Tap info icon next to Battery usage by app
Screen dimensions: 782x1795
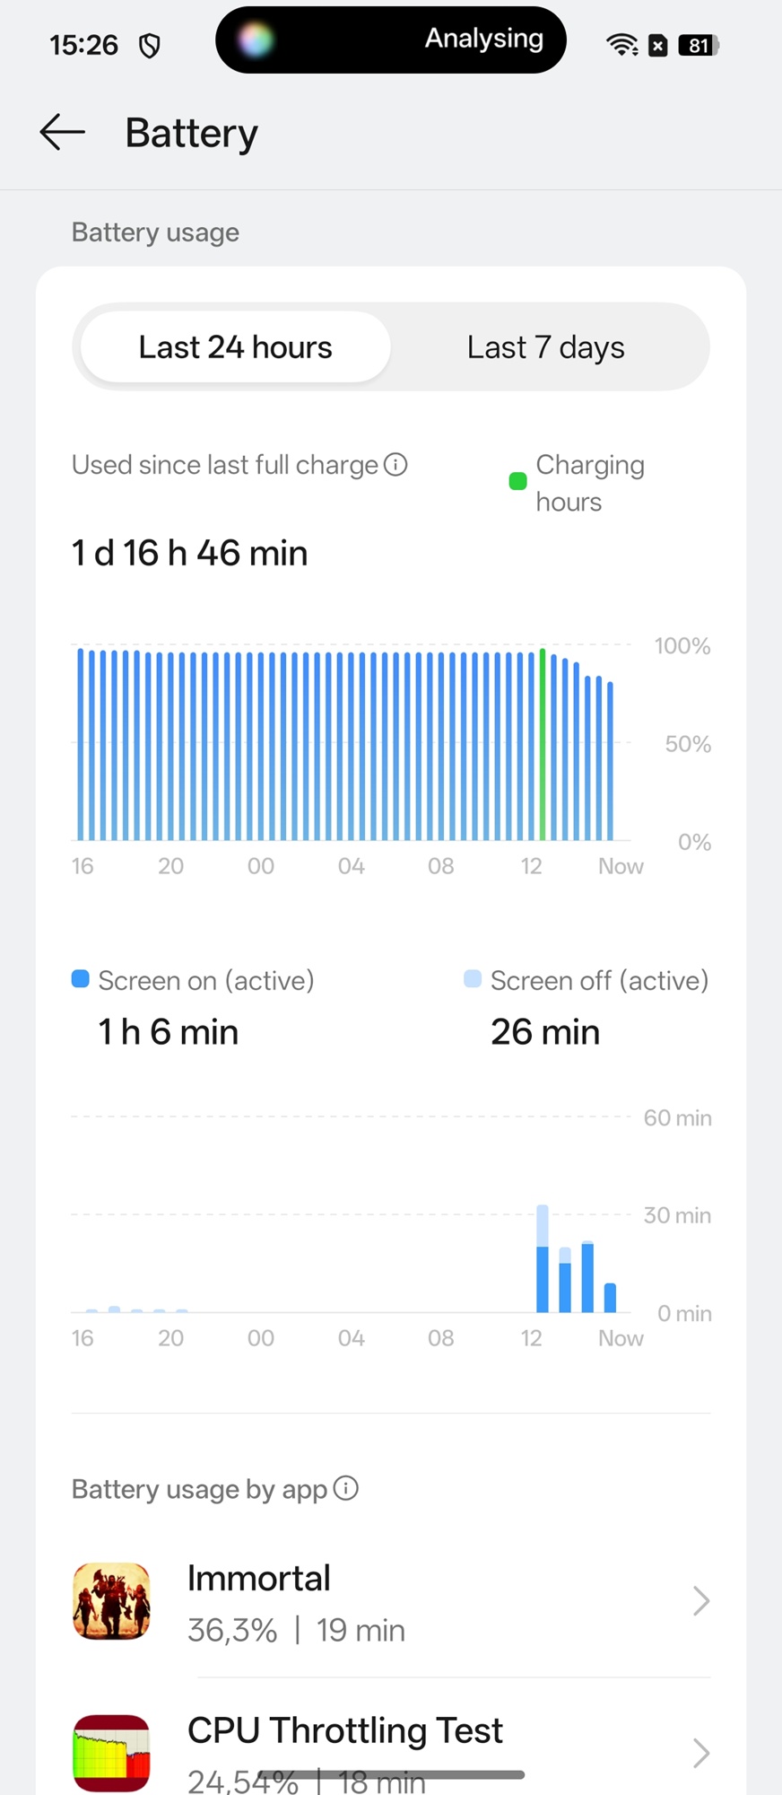click(346, 1488)
